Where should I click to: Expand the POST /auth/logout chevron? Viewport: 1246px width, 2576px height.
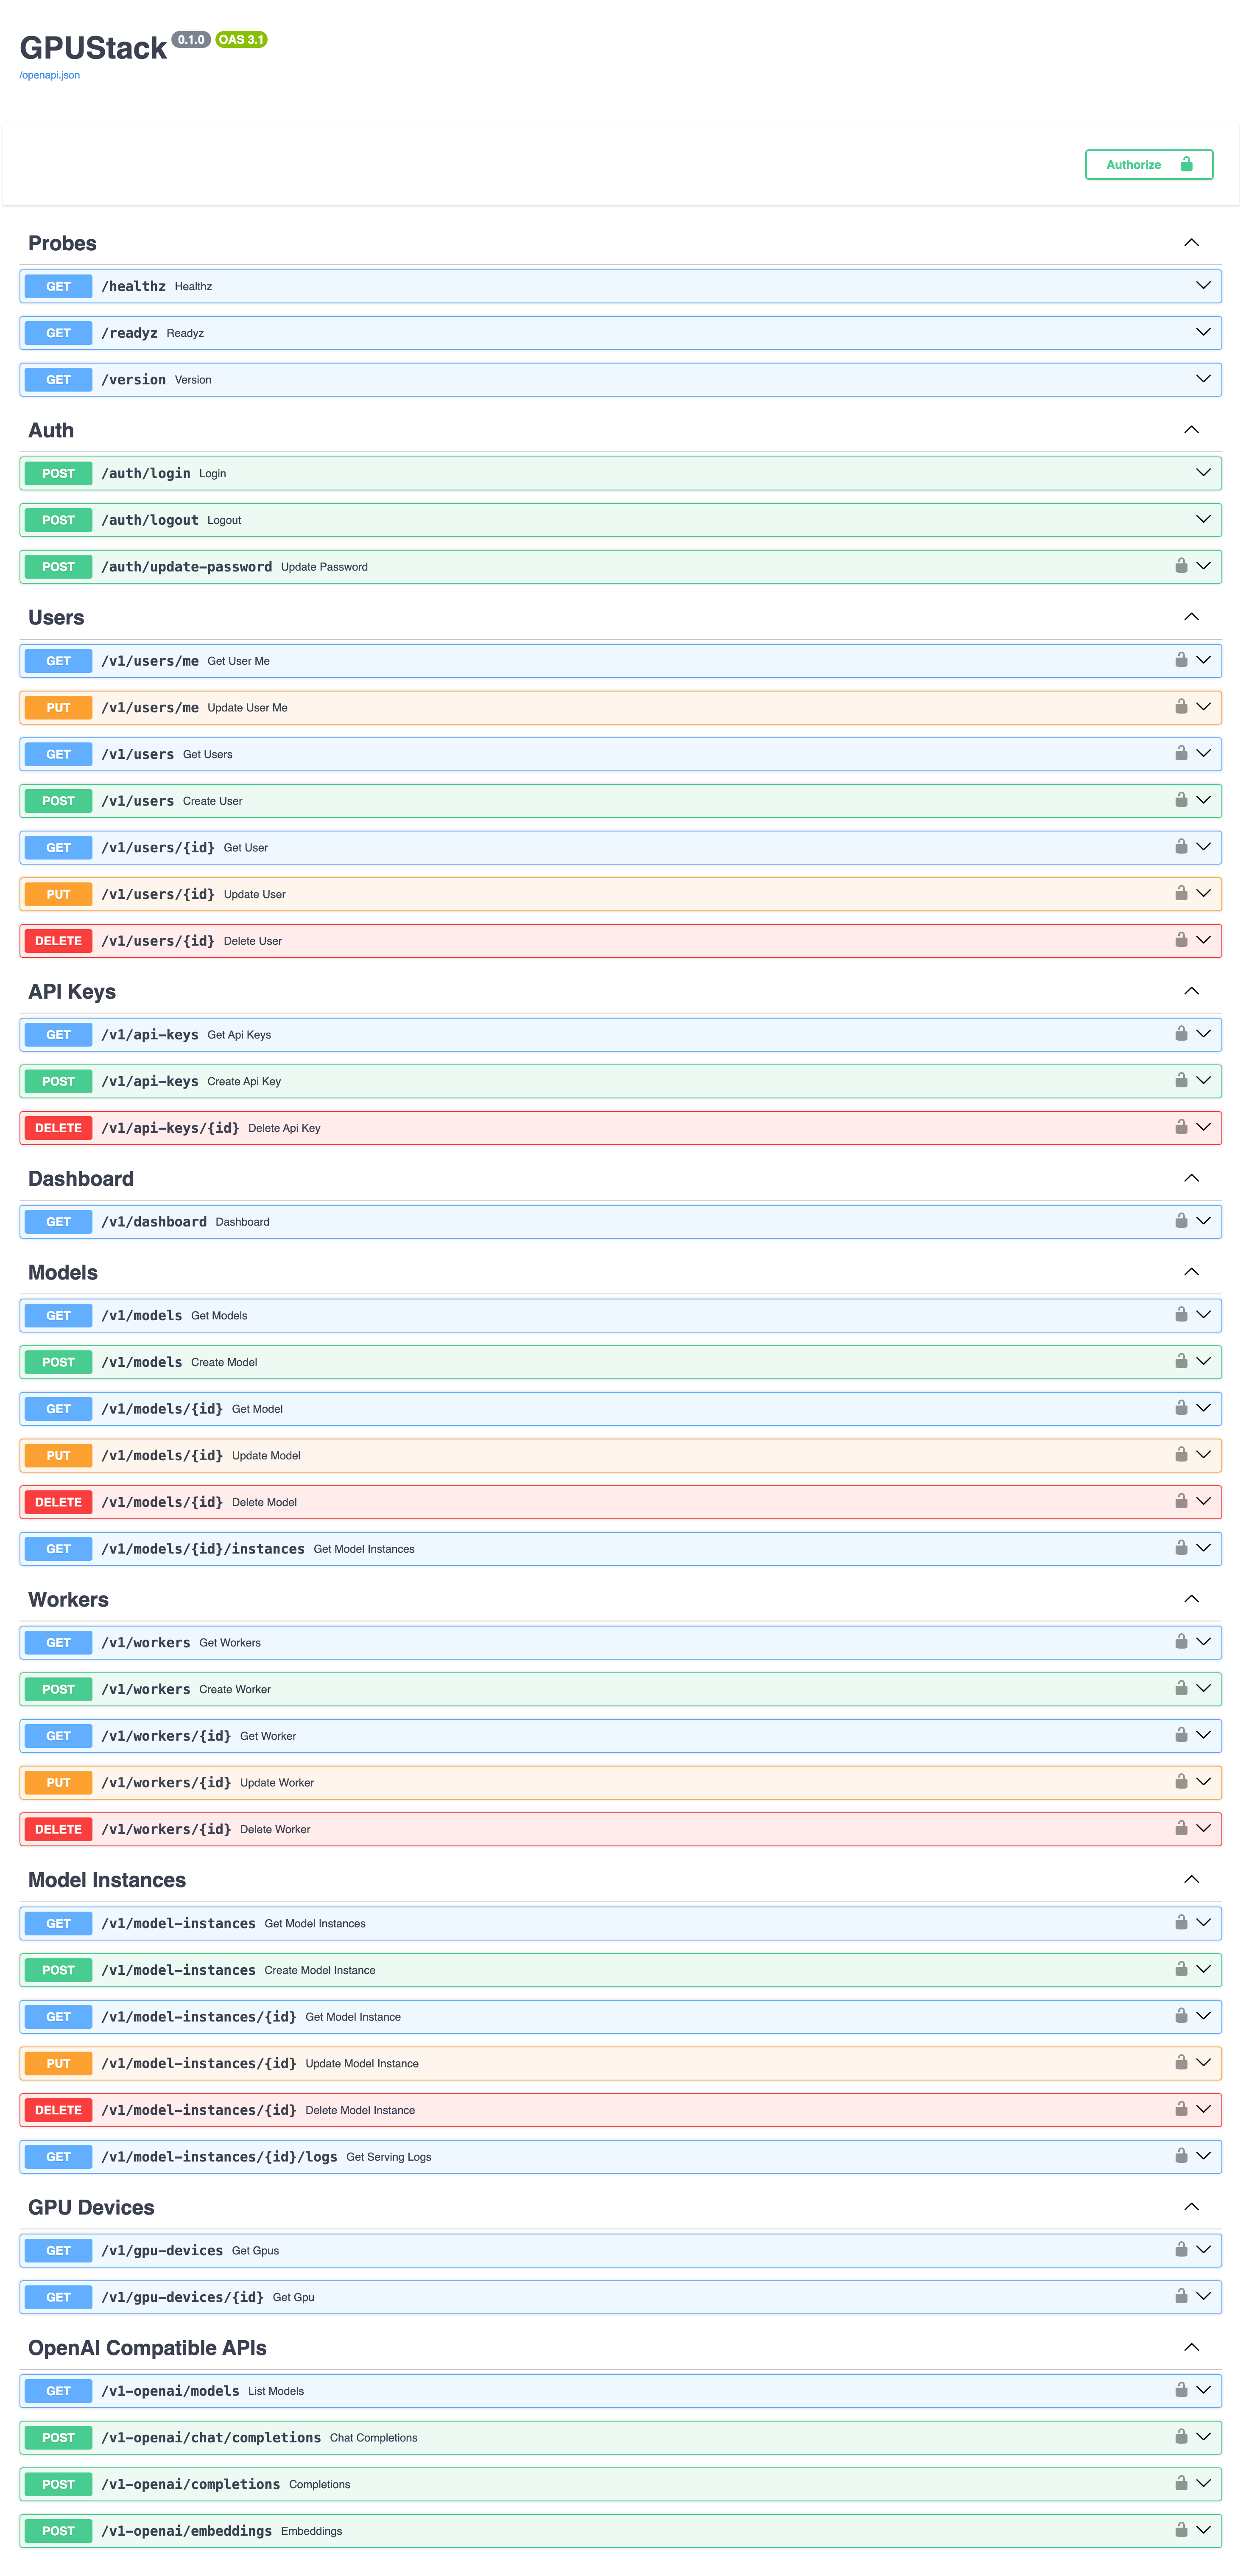click(1203, 519)
